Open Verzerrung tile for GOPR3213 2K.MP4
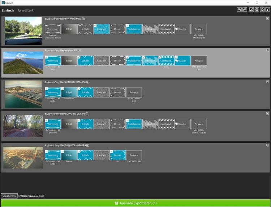 click(x=53, y=124)
